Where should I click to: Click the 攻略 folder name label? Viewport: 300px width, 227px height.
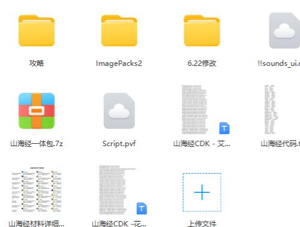(37, 63)
